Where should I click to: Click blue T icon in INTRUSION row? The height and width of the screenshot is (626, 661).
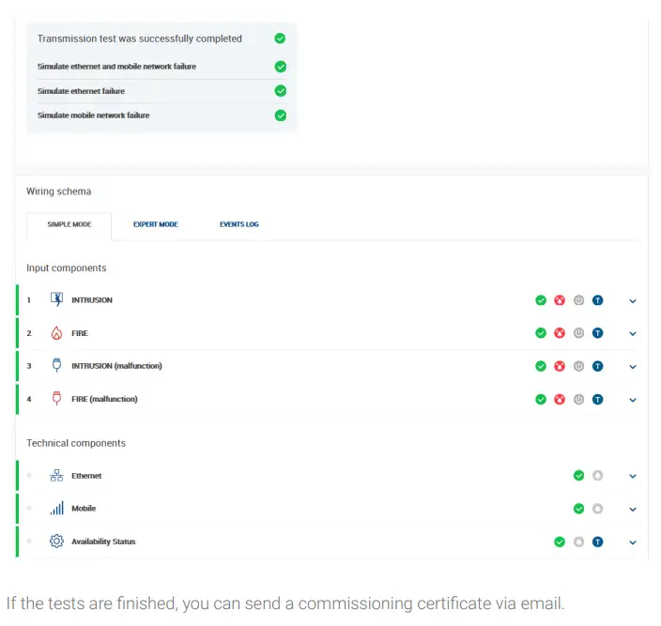click(x=597, y=300)
